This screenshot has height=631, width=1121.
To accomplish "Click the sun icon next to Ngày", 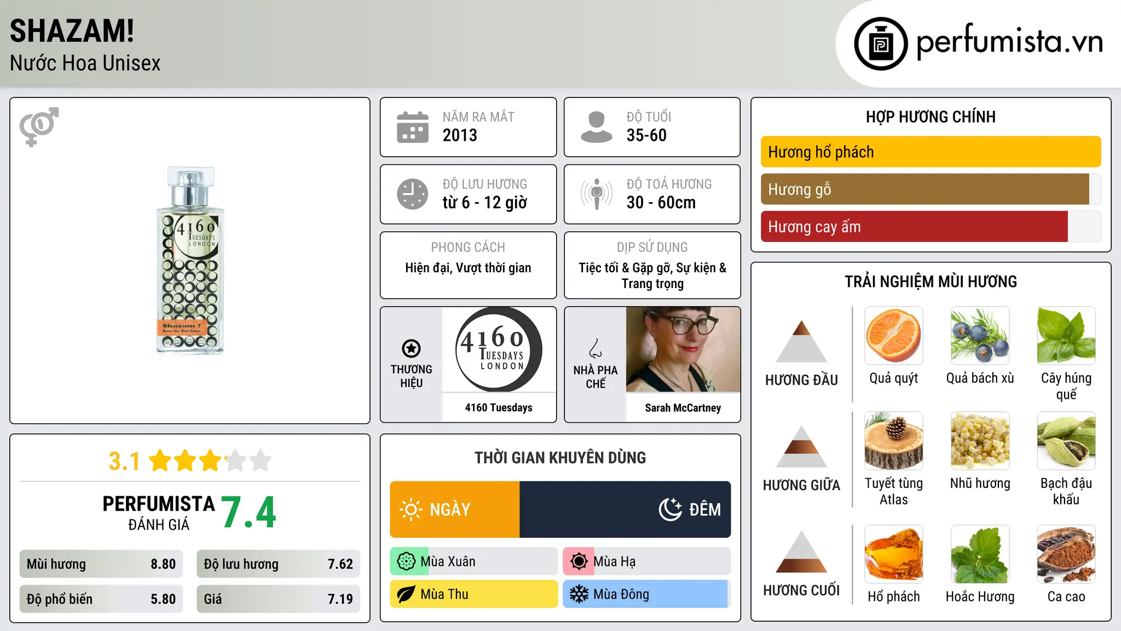I will (x=411, y=509).
